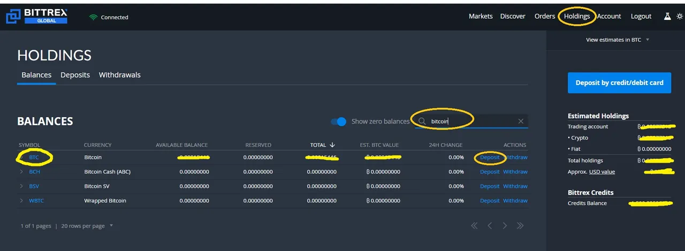Click the search magnifier icon
The image size is (685, 251).
[x=422, y=121]
